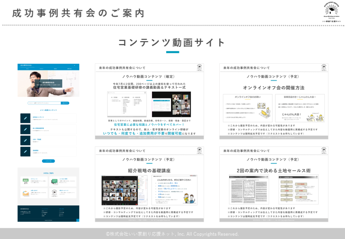Viewport: 345px width, 239px height.
Task: Click the pencil icon beside 新人営業基礎研修
Action: (25, 129)
